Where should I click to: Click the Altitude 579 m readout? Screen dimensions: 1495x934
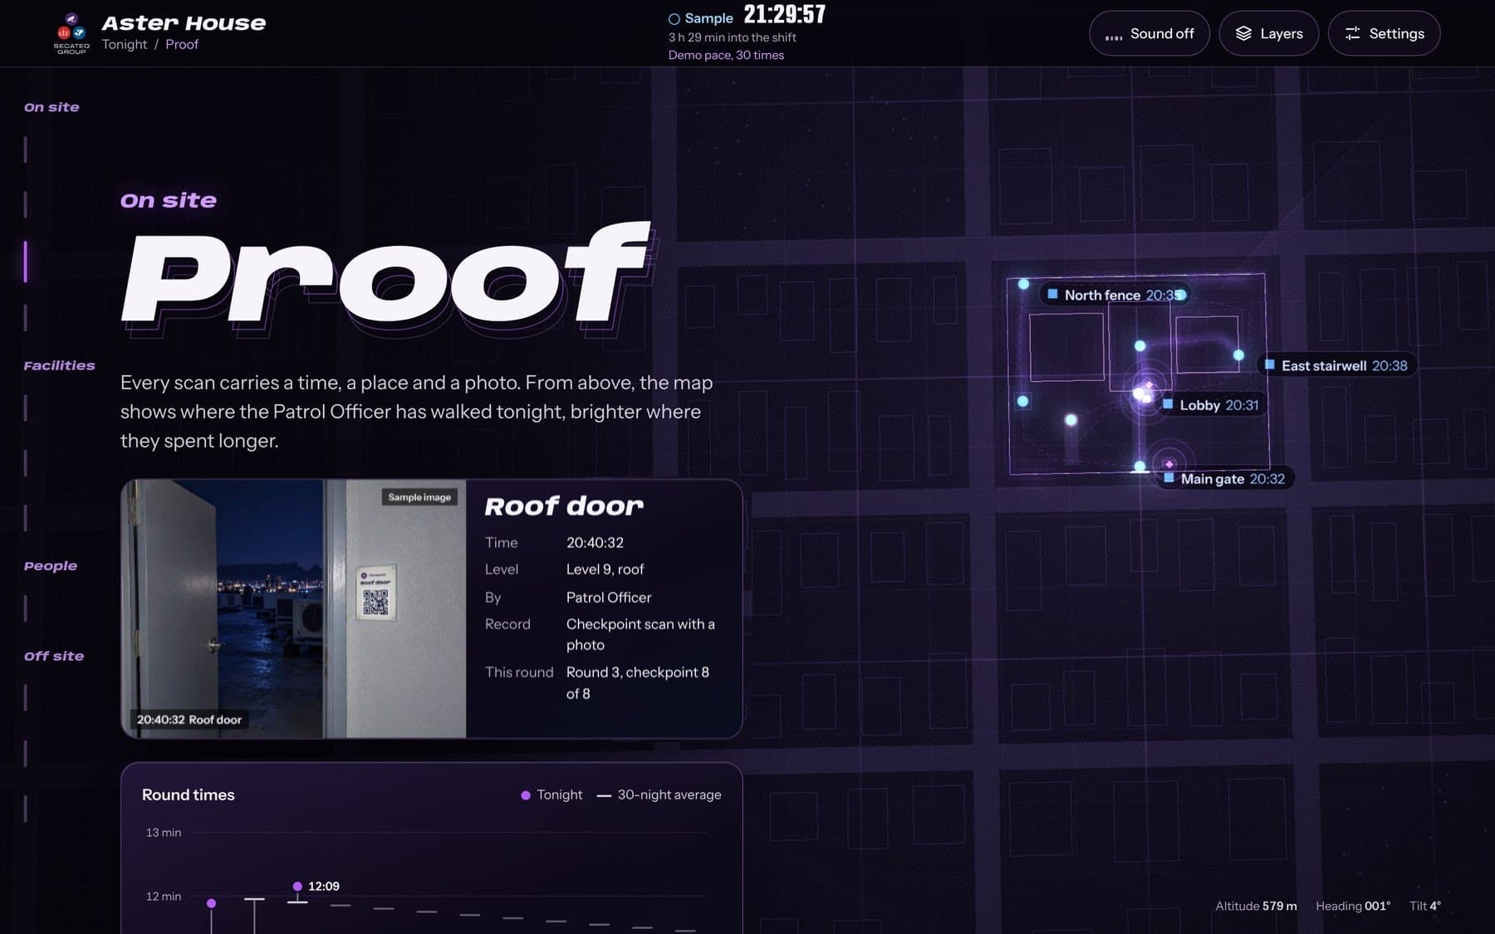click(1256, 906)
